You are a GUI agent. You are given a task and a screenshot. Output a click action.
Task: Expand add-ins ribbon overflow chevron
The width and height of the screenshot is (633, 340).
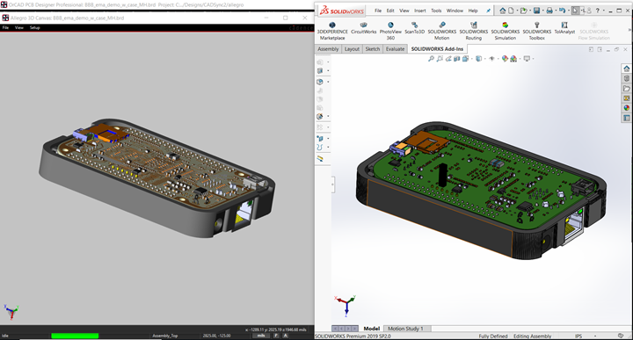[x=629, y=30]
